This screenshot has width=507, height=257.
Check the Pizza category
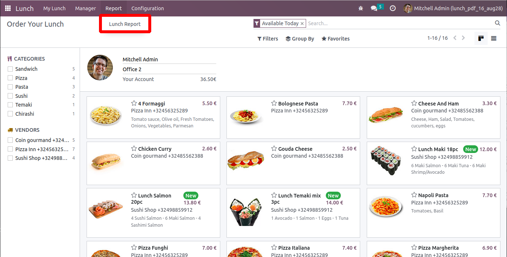click(10, 78)
